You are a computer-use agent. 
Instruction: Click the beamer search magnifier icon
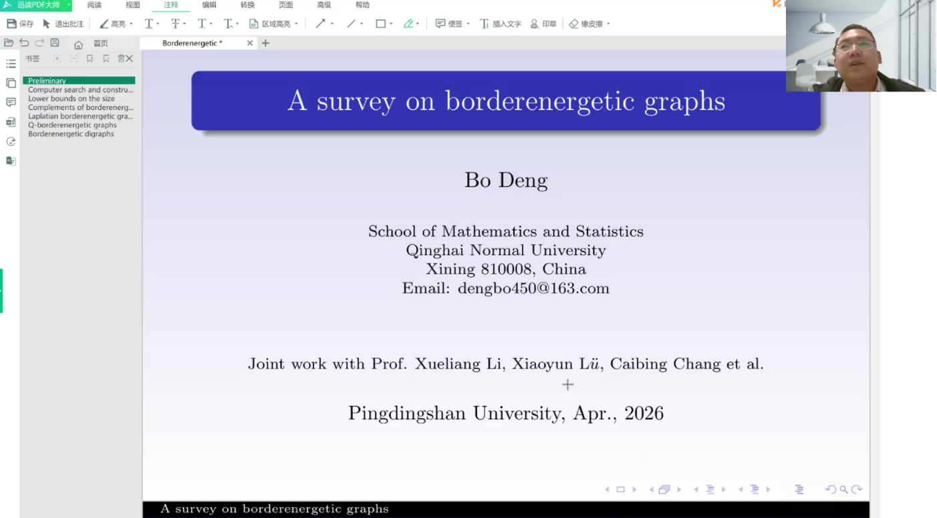tap(843, 489)
